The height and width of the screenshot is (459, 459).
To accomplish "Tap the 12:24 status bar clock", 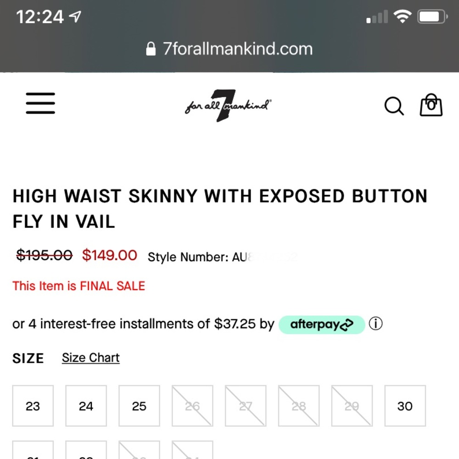I will tap(40, 17).
